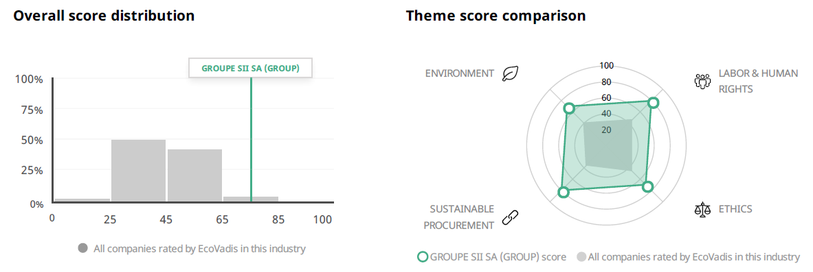This screenshot has height=272, width=813.
Task: Click the x-axis value 65
Action: pyautogui.click(x=222, y=220)
